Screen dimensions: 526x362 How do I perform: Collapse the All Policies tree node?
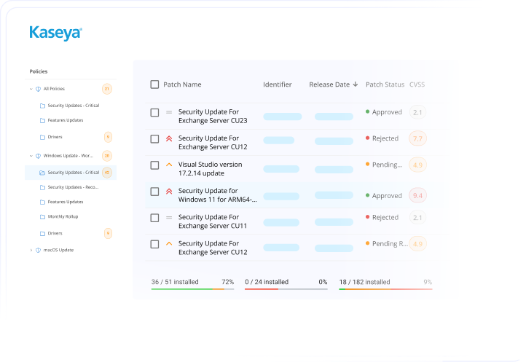[x=31, y=89]
